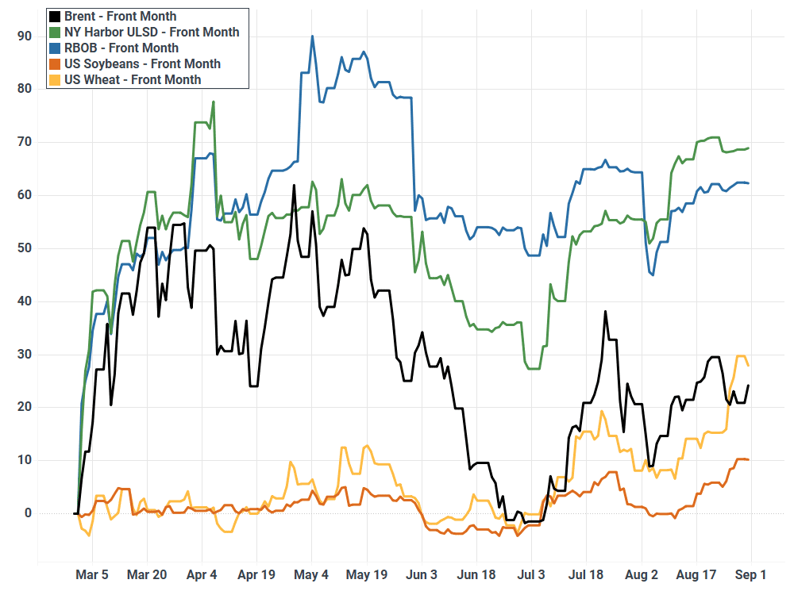Click the yellow US Wheat legend swatch

tap(55, 80)
